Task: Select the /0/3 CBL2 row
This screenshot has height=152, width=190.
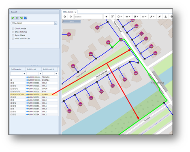Action: pos(34,109)
